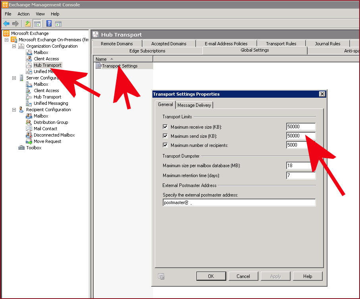Image resolution: width=360 pixels, height=299 pixels.
Task: Click the Forward arrow toolbar icon
Action: (x=15, y=23)
